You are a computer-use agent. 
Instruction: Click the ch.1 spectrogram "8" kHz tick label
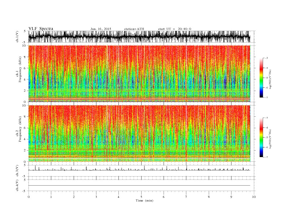click(x=25, y=57)
